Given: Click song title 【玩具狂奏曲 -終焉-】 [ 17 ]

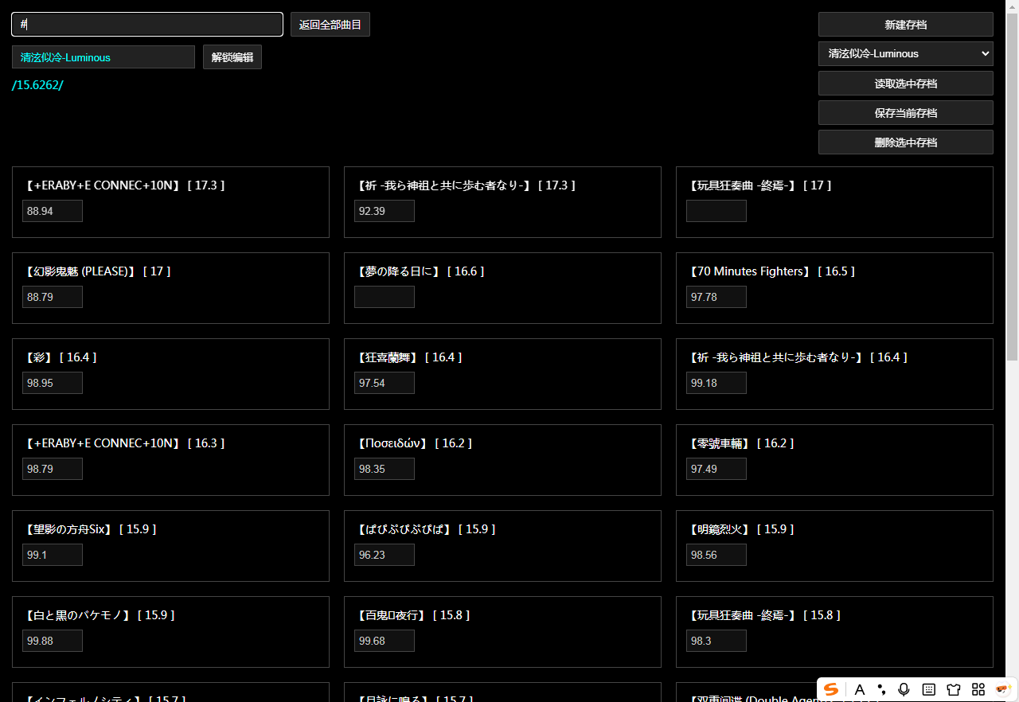Looking at the screenshot, I should click(x=759, y=185).
